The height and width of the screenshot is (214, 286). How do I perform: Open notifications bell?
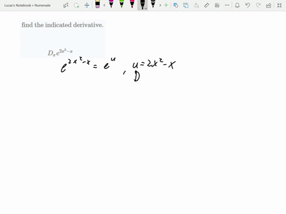pyautogui.click(x=237, y=5)
